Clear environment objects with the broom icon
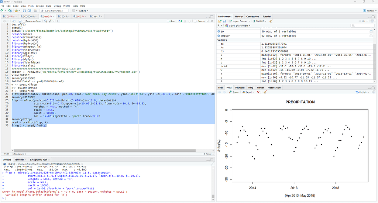Viewport: 378px width, 203px height. click(x=271, y=21)
